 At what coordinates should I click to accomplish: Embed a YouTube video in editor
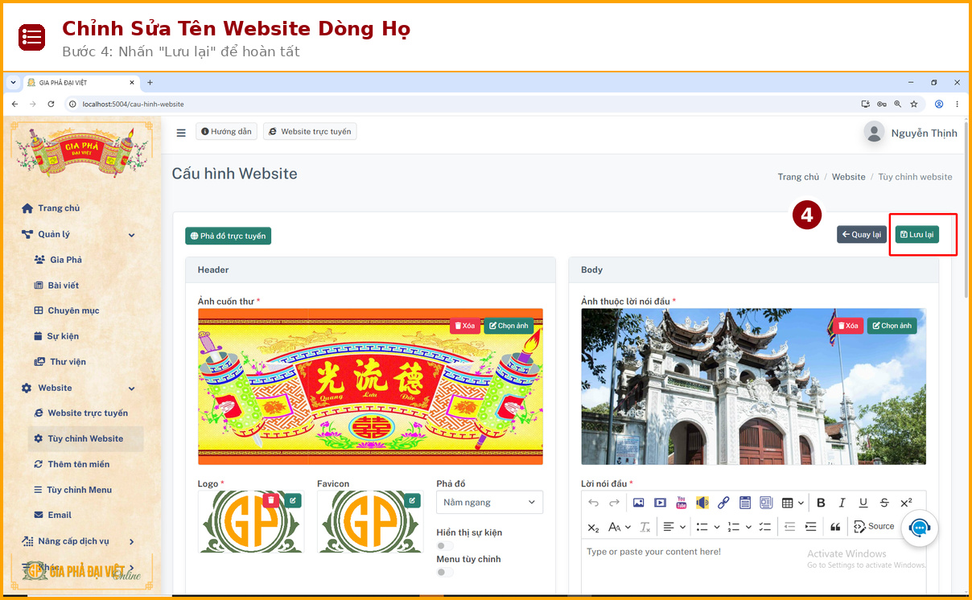pyautogui.click(x=682, y=503)
